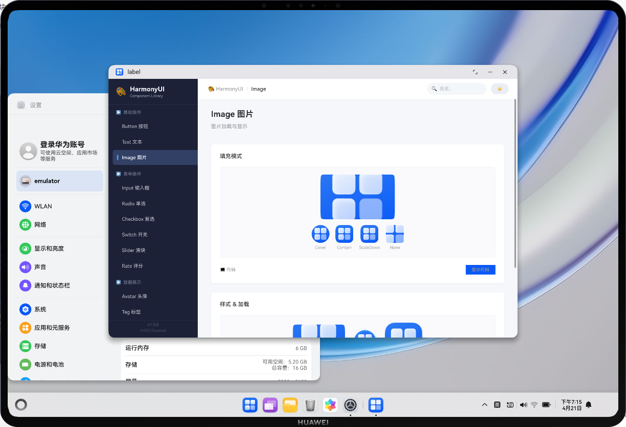Open the yellow Files folder in dock

[290, 405]
